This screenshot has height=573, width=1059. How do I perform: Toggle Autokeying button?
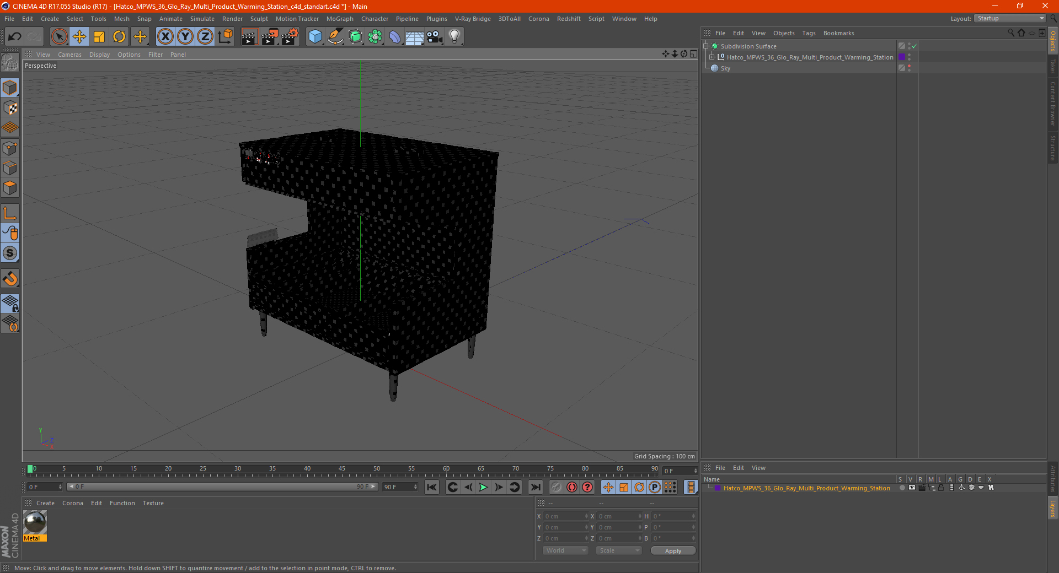pyautogui.click(x=572, y=487)
